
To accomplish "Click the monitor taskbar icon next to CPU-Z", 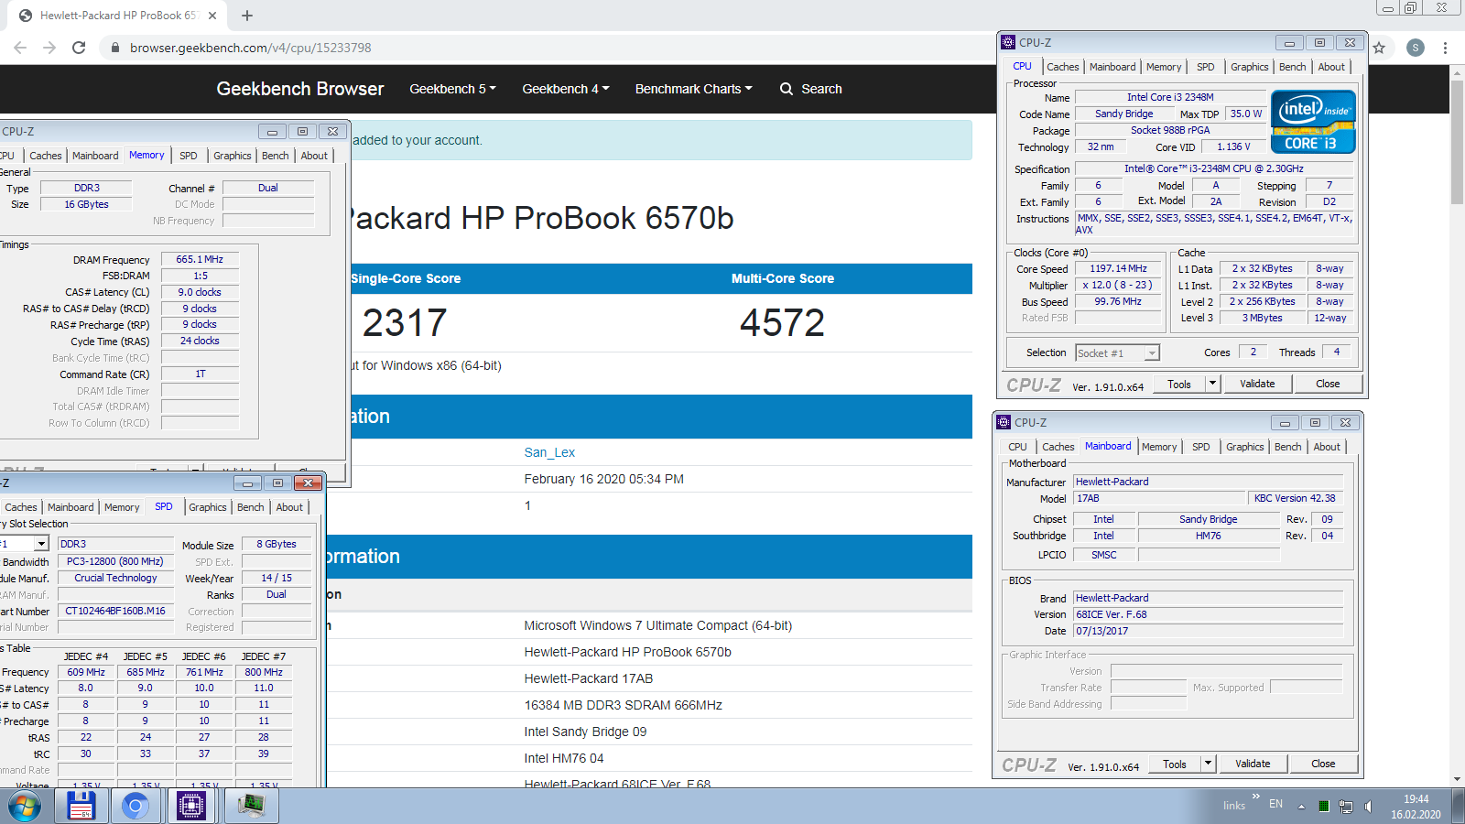I will coord(251,807).
